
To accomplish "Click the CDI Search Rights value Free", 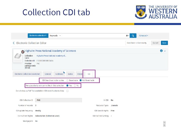I will [x=113, y=111].
